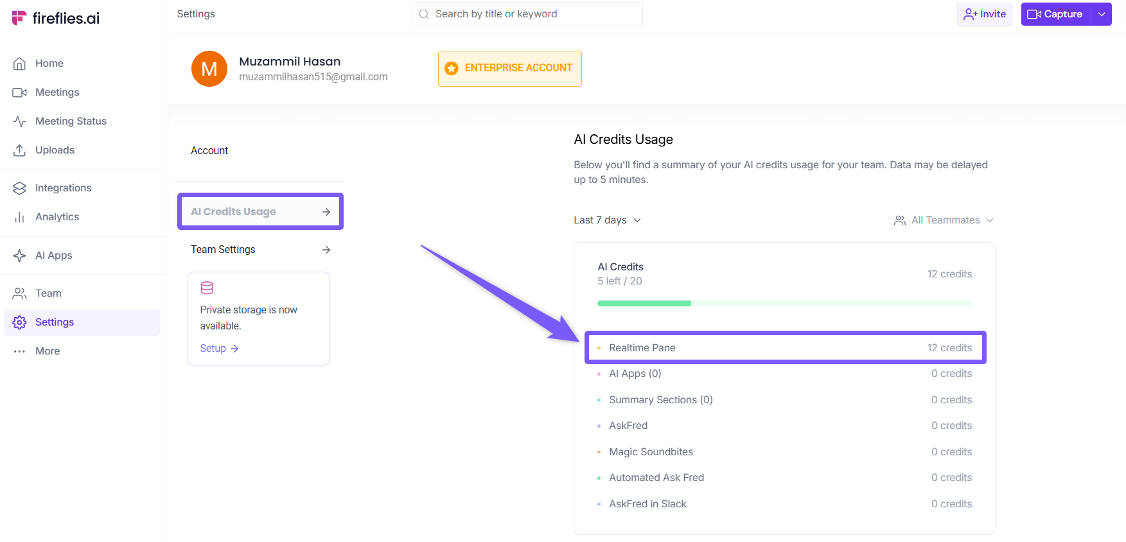Click the AI Apps sparkle icon
Image resolution: width=1126 pixels, height=542 pixels.
pyautogui.click(x=20, y=256)
